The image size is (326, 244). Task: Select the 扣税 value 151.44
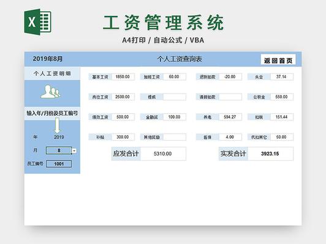[x=282, y=117]
